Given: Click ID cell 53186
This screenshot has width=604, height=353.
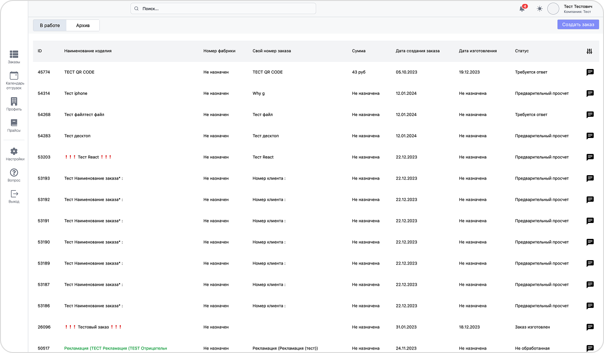Looking at the screenshot, I should 44,306.
